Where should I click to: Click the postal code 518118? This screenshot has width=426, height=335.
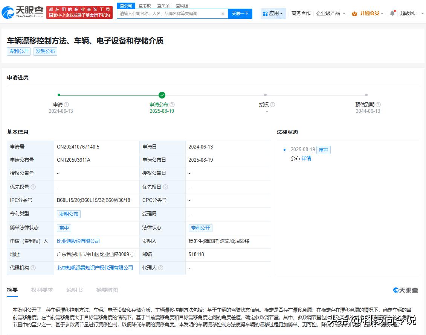click(196, 254)
